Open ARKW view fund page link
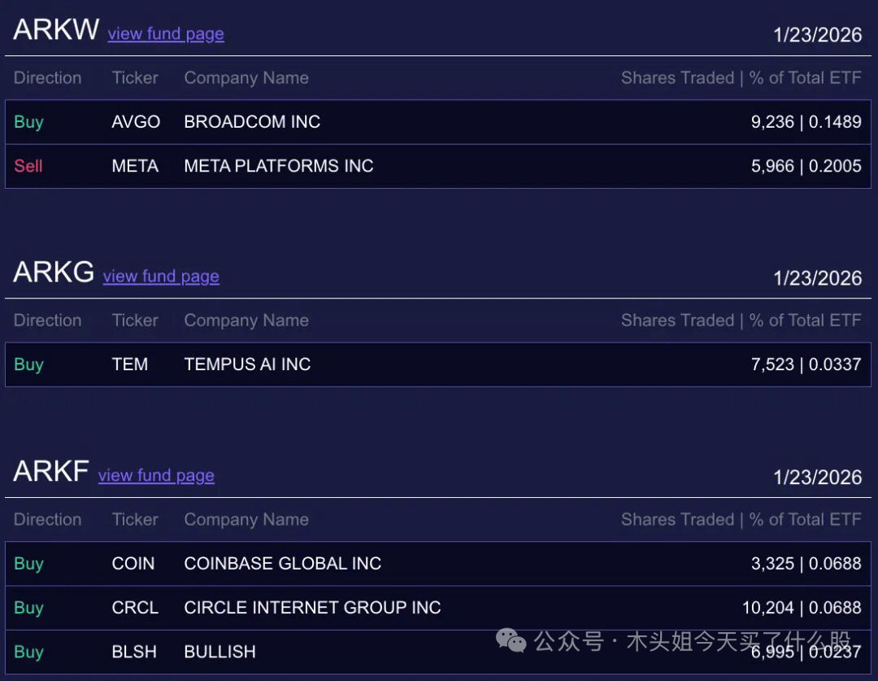 [166, 33]
